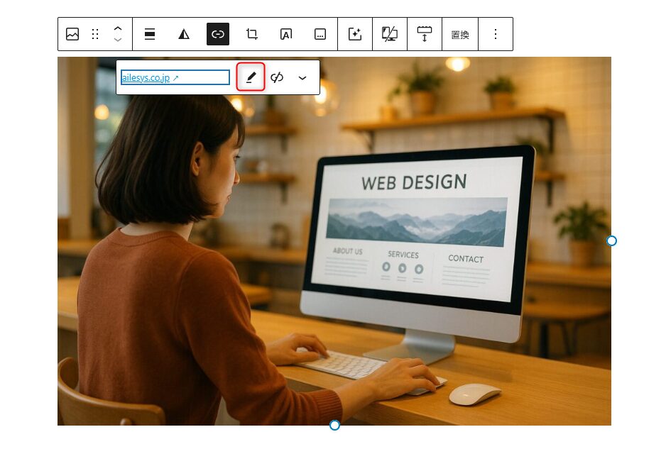666x449 pixels.
Task: Click the bottom resize handle on image
Action: point(334,425)
